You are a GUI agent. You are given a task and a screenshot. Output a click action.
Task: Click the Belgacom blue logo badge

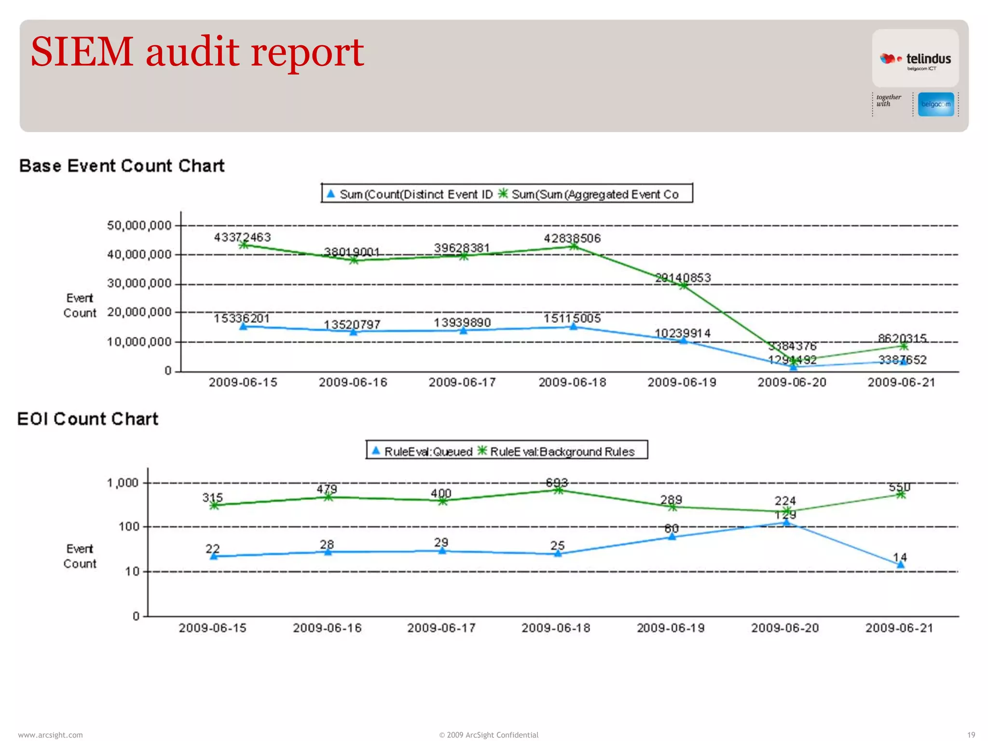pyautogui.click(x=935, y=104)
